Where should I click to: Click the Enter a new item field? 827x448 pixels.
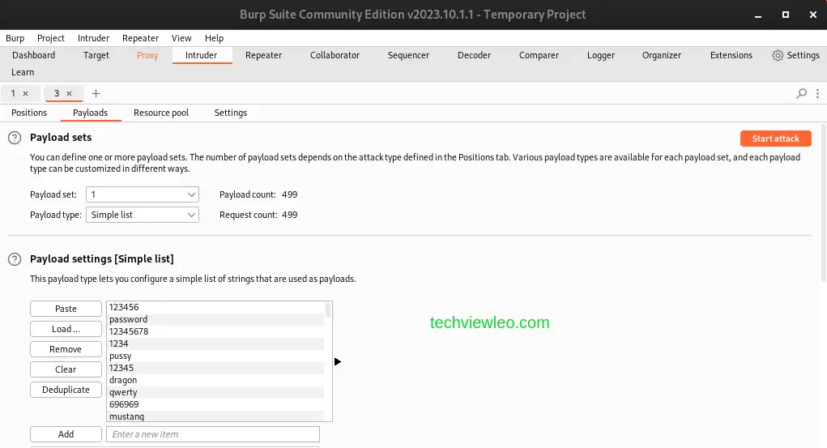tap(212, 434)
